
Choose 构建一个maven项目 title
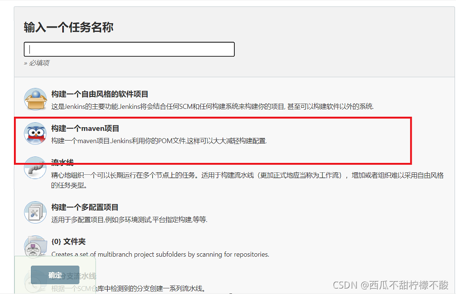(85, 128)
